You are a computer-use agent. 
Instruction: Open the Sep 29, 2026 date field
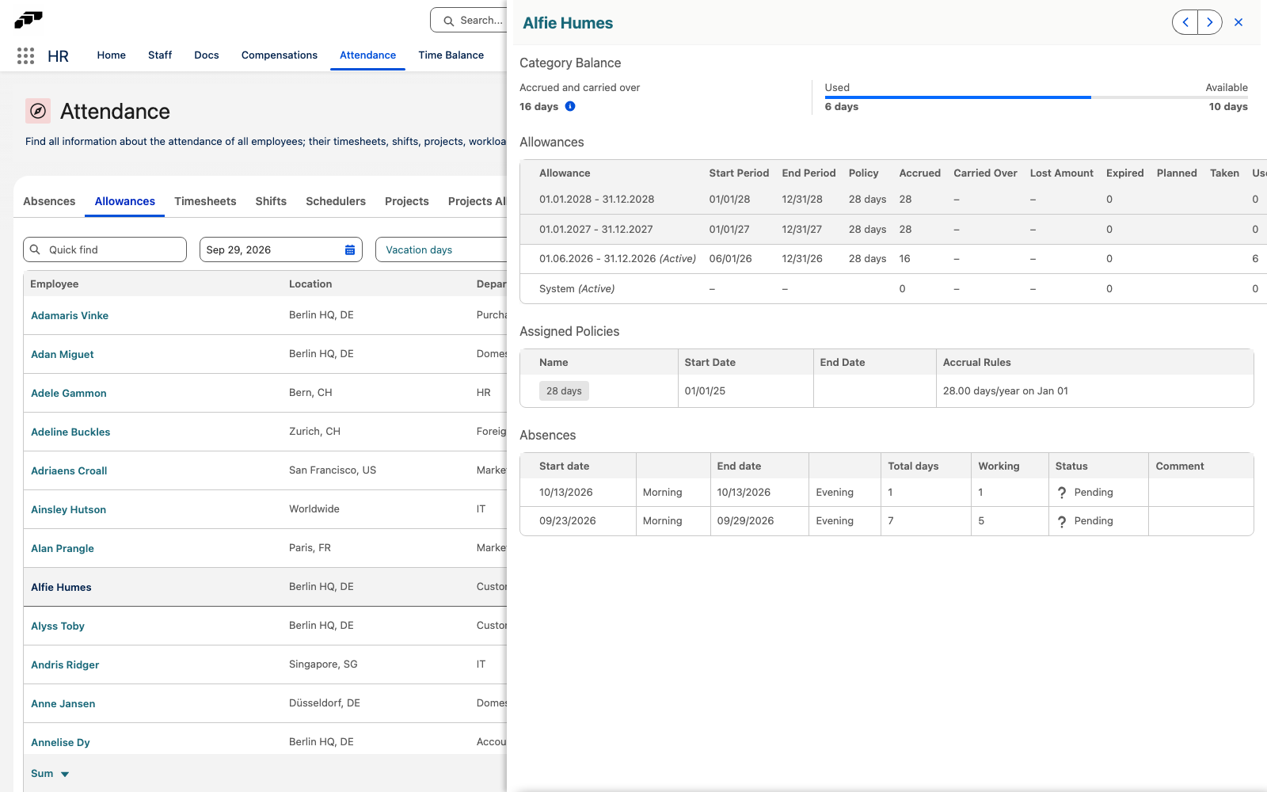pyautogui.click(x=281, y=249)
